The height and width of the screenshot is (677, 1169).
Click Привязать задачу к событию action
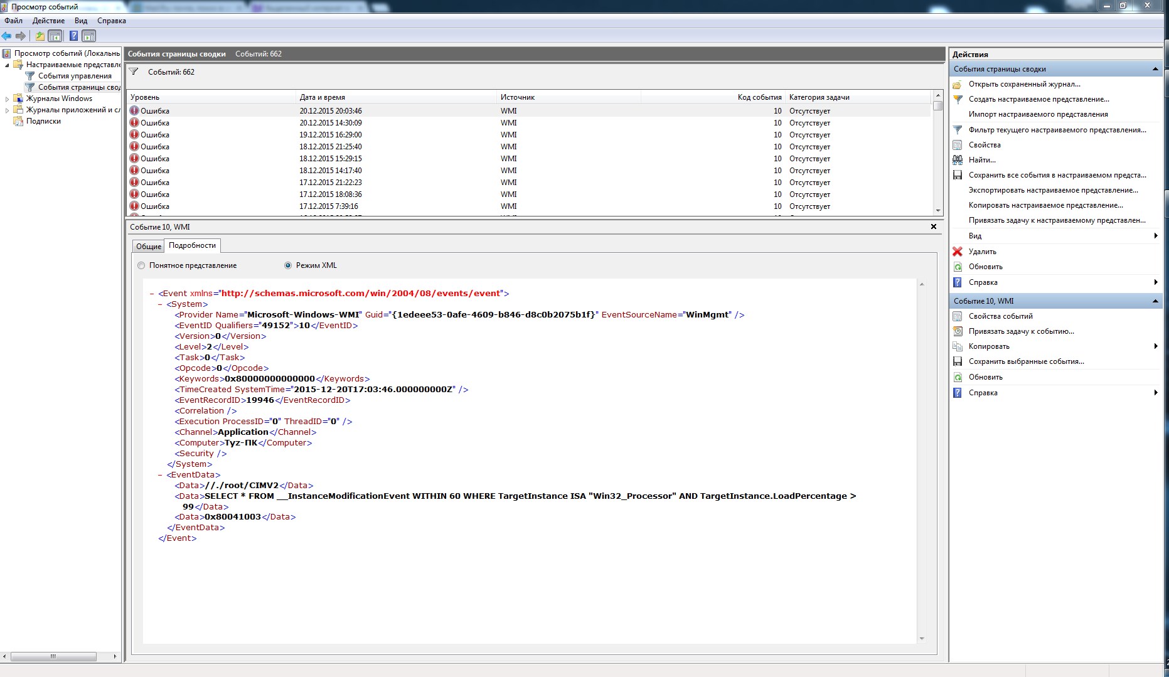[x=1021, y=331]
